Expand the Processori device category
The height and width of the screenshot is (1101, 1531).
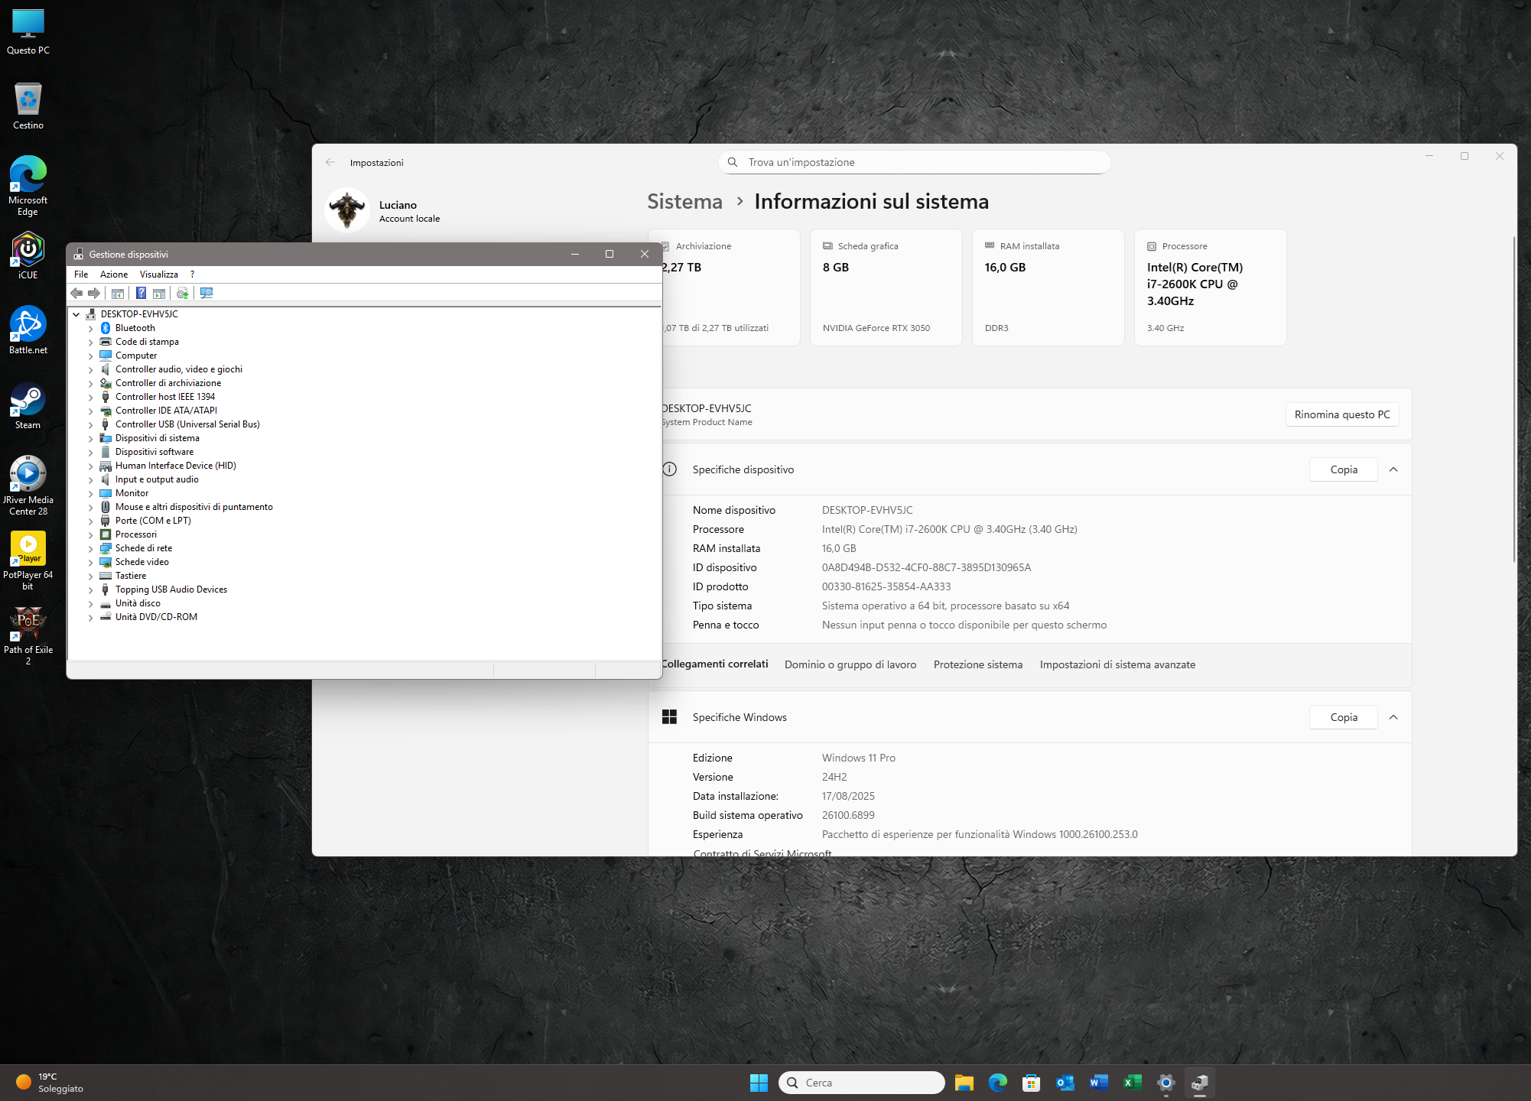tap(90, 534)
